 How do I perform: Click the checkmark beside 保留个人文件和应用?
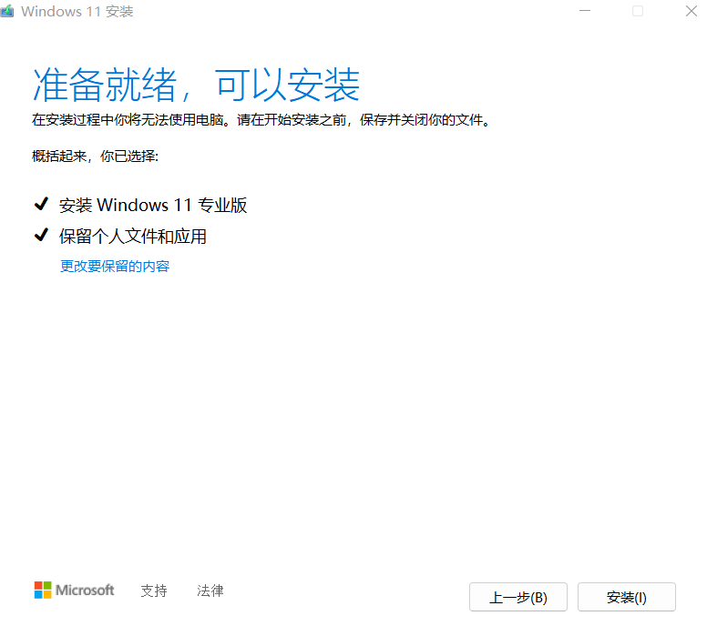[40, 237]
